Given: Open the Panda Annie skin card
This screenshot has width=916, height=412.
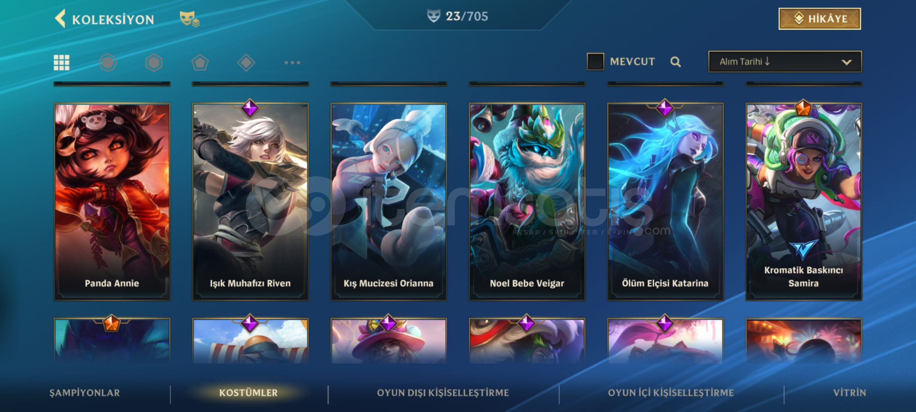Looking at the screenshot, I should pyautogui.click(x=112, y=202).
